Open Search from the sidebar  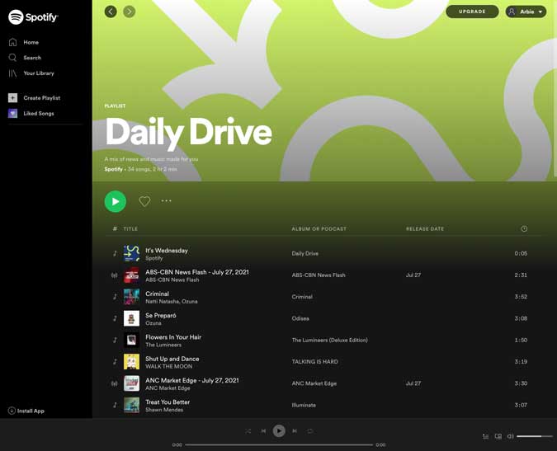[32, 58]
